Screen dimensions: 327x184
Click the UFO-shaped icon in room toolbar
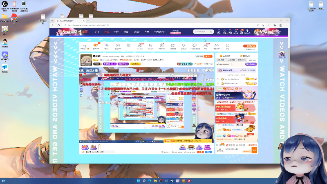coord(195,45)
